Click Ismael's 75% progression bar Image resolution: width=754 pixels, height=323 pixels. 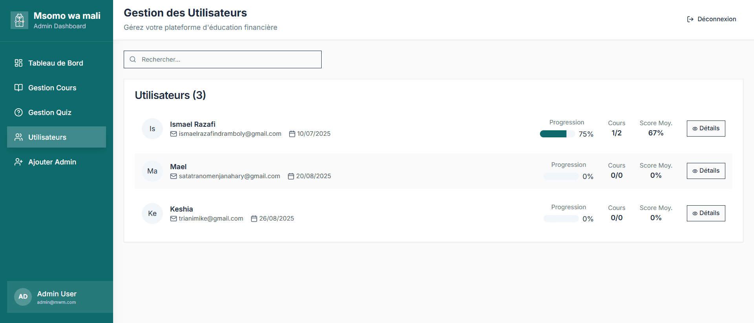click(x=557, y=134)
